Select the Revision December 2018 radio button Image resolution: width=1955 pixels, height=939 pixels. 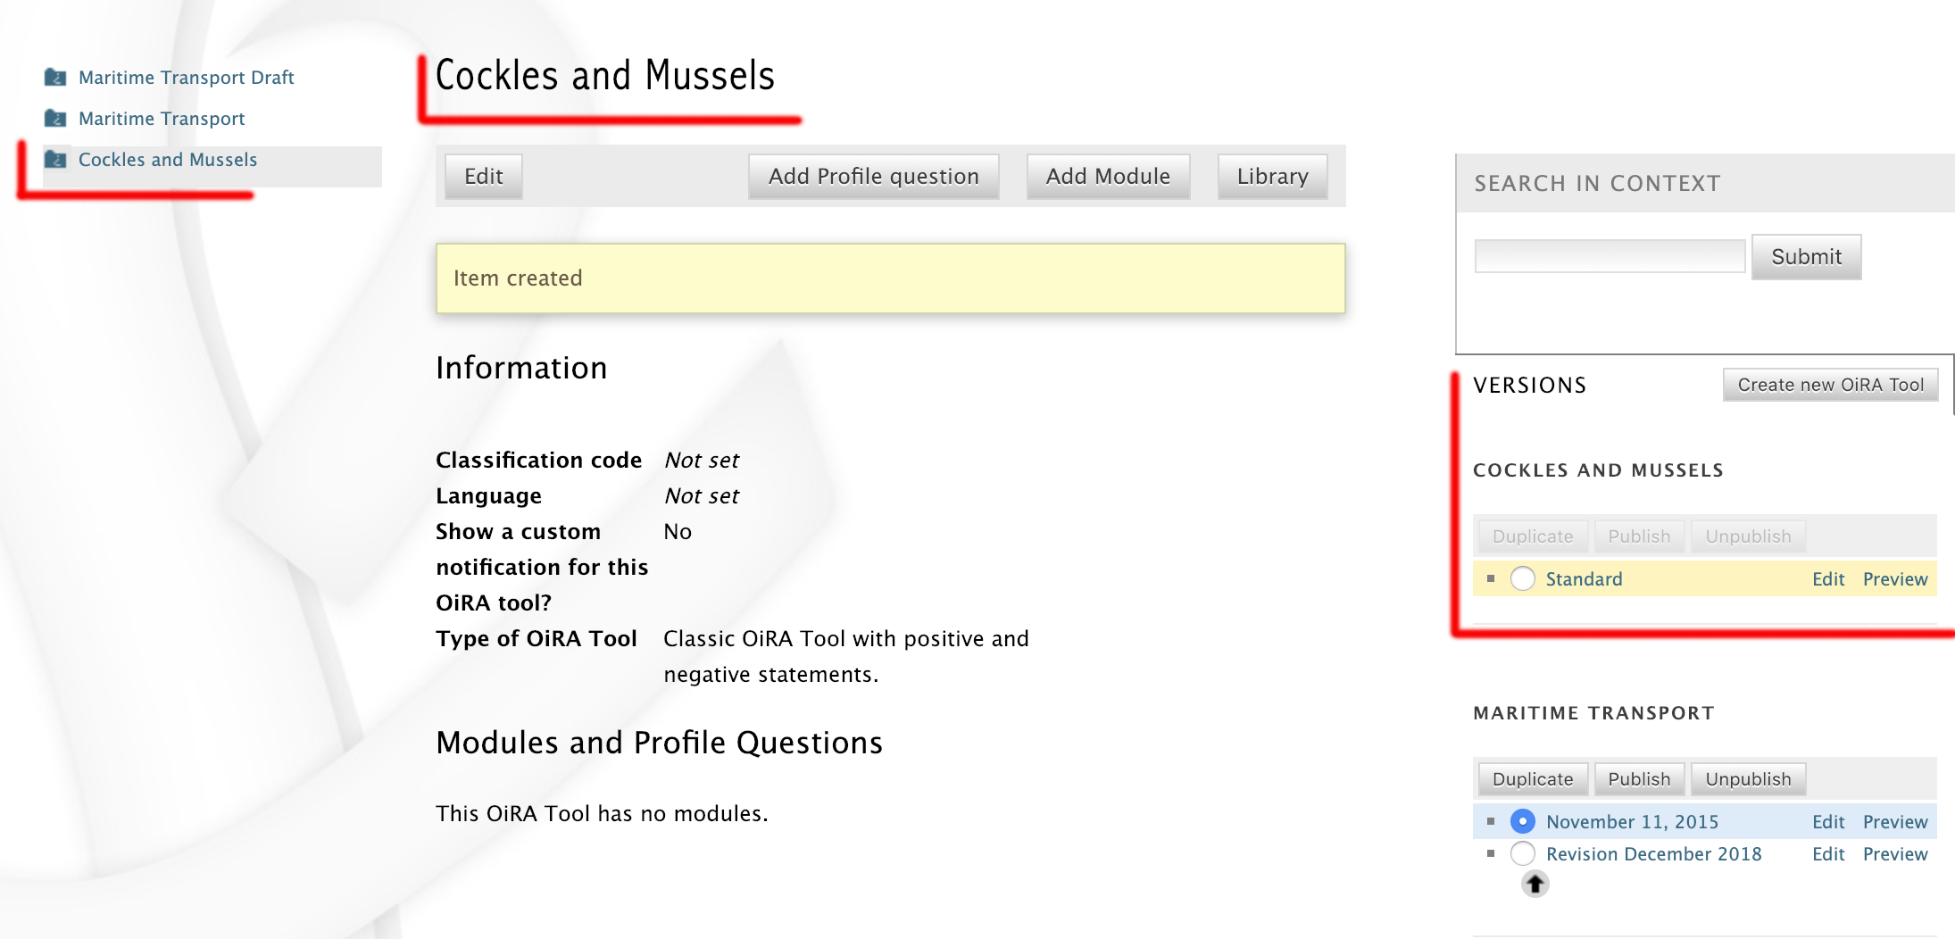(x=1521, y=853)
